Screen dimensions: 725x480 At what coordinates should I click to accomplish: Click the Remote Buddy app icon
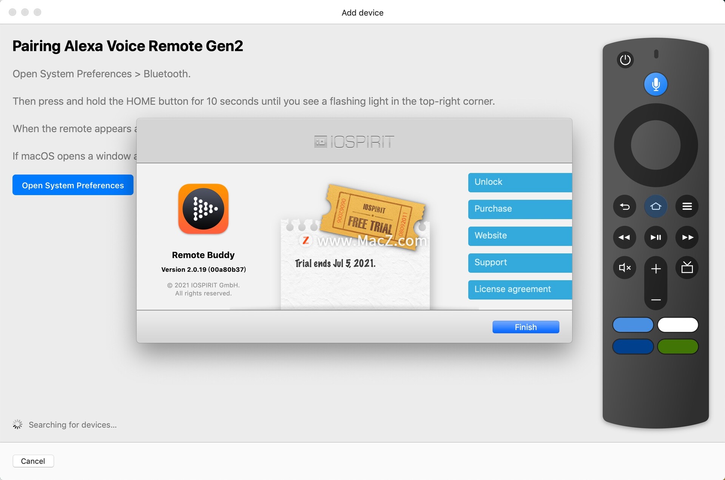(x=203, y=209)
